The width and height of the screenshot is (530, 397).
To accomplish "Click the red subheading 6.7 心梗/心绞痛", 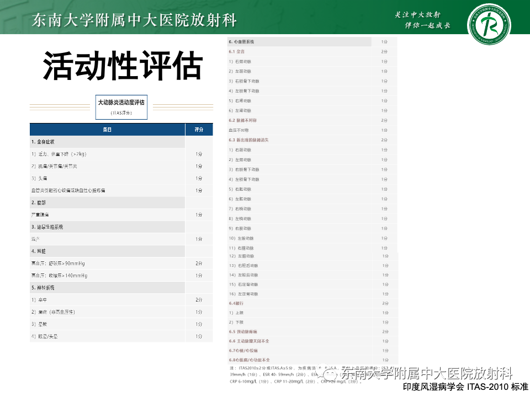I will pos(243,351).
